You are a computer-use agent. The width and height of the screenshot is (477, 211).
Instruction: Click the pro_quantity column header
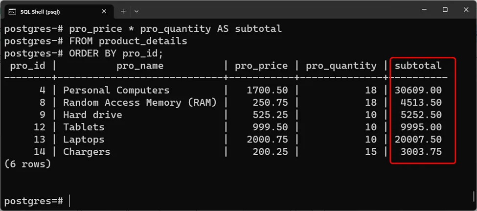[341, 66]
